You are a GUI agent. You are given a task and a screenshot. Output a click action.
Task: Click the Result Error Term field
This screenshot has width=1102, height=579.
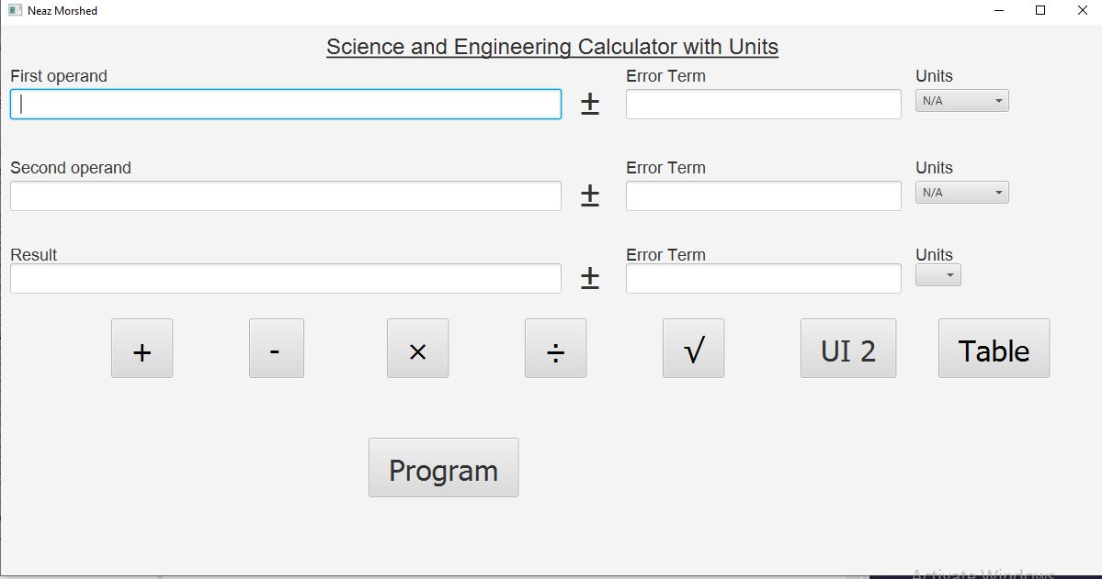point(763,279)
